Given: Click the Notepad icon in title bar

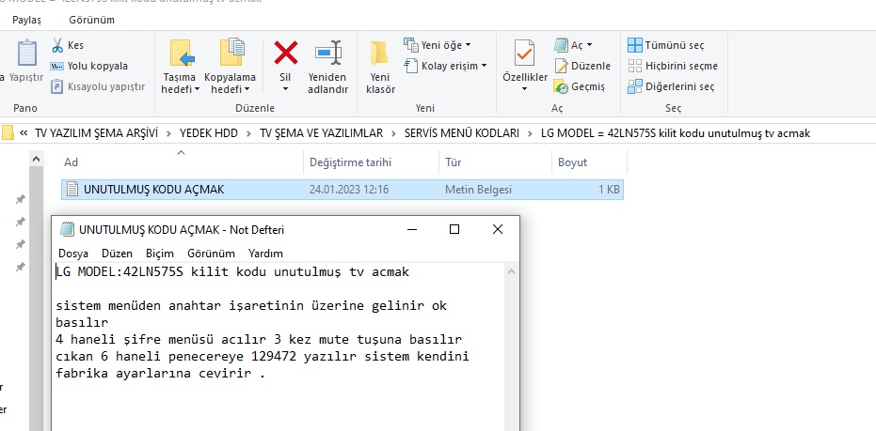Looking at the screenshot, I should coord(67,229).
